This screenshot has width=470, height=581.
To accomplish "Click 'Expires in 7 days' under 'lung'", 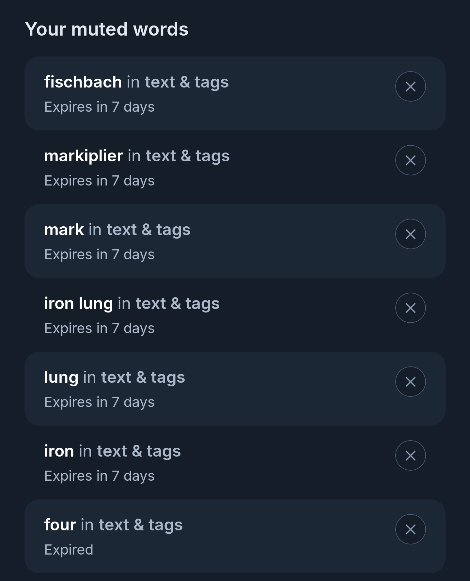I will coord(99,402).
